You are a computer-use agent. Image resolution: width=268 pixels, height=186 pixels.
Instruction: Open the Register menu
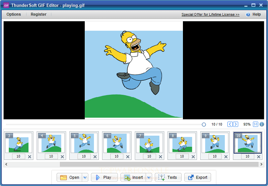39,14
